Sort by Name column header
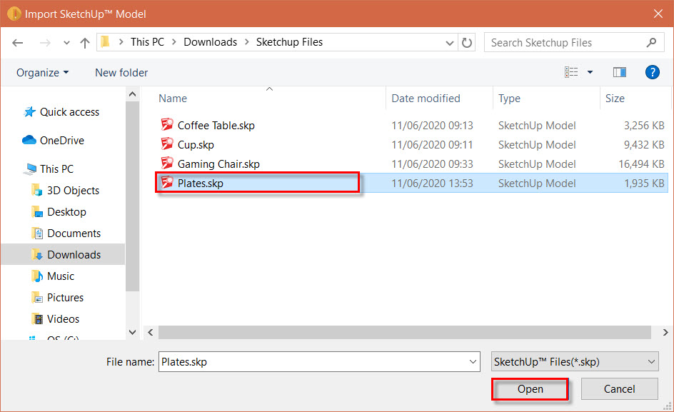674x412 pixels. pyautogui.click(x=173, y=99)
